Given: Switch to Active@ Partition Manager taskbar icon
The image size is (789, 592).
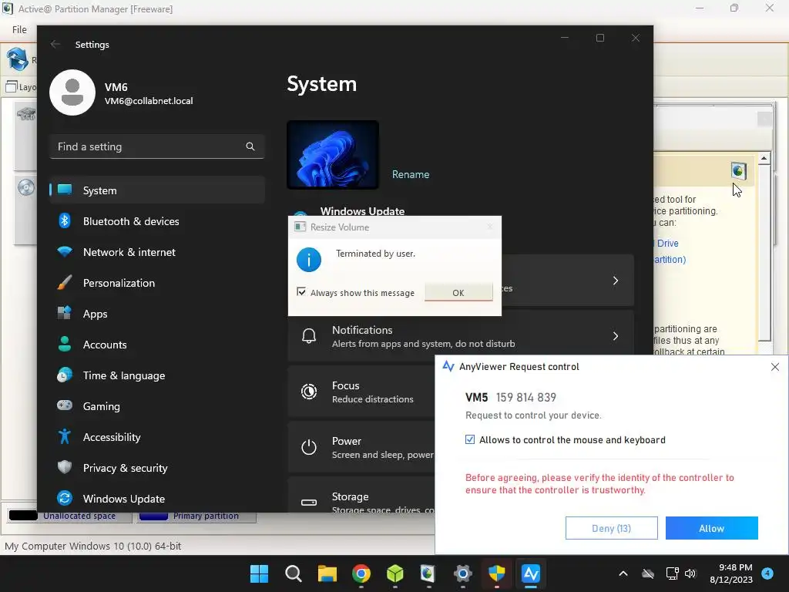Looking at the screenshot, I should (x=428, y=573).
